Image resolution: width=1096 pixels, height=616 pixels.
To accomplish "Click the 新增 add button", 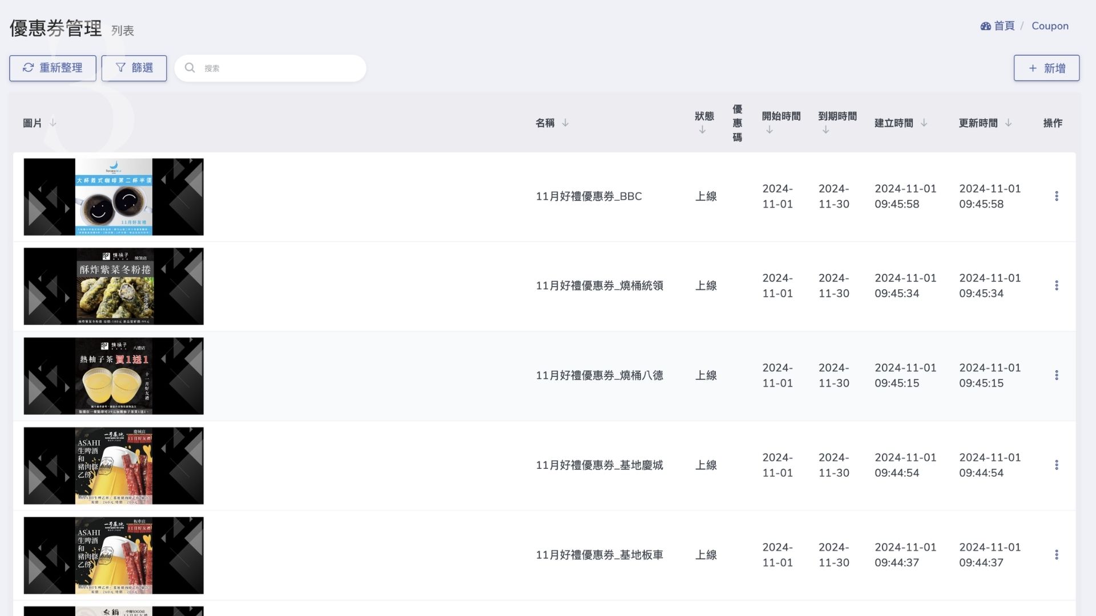I will click(x=1046, y=68).
